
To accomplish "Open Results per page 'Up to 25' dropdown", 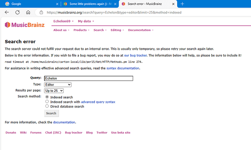I will [x=54, y=91].
